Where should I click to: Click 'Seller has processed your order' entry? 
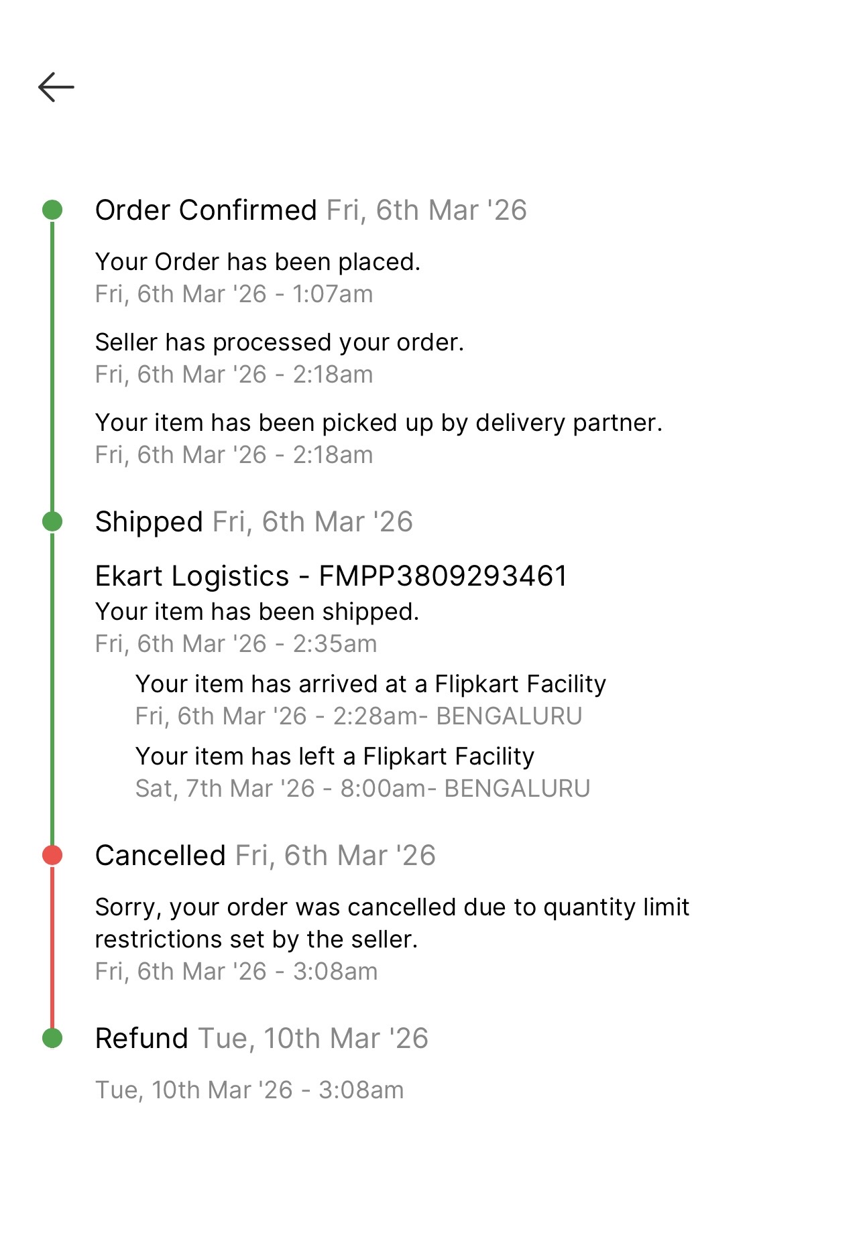click(x=279, y=342)
